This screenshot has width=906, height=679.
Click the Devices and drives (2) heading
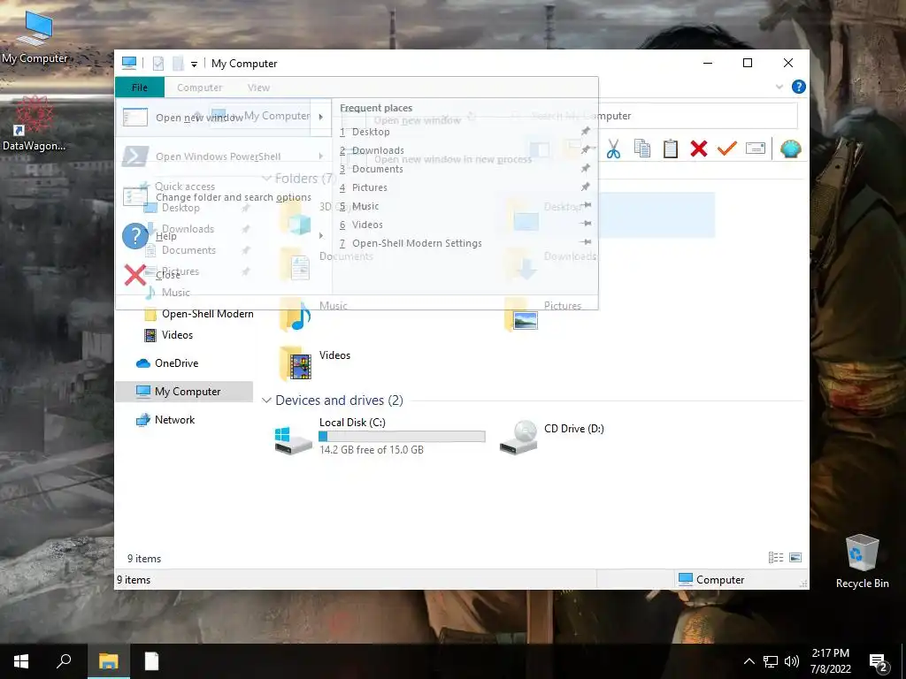pyautogui.click(x=339, y=401)
